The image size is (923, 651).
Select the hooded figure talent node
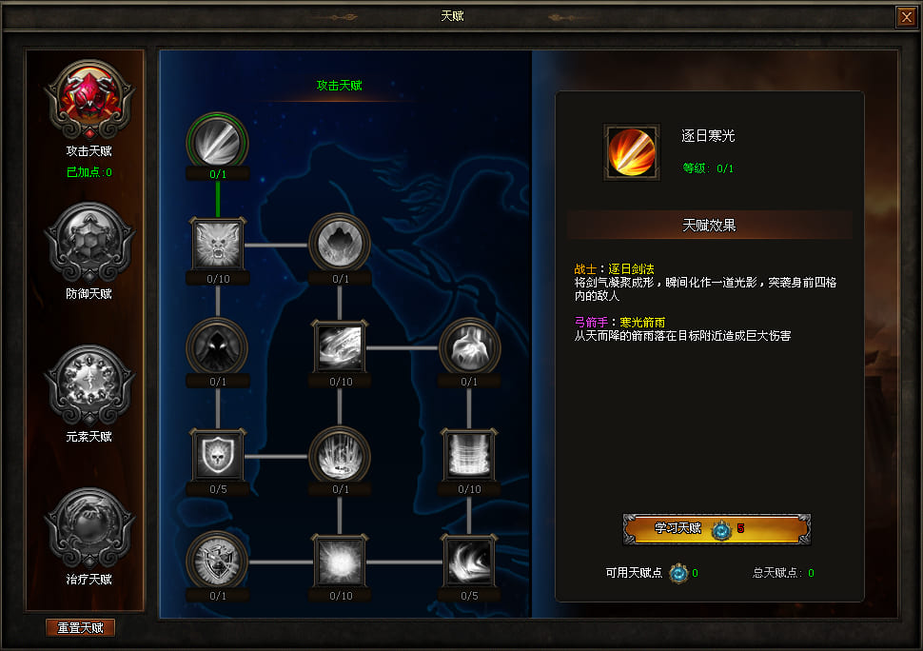tap(217, 347)
